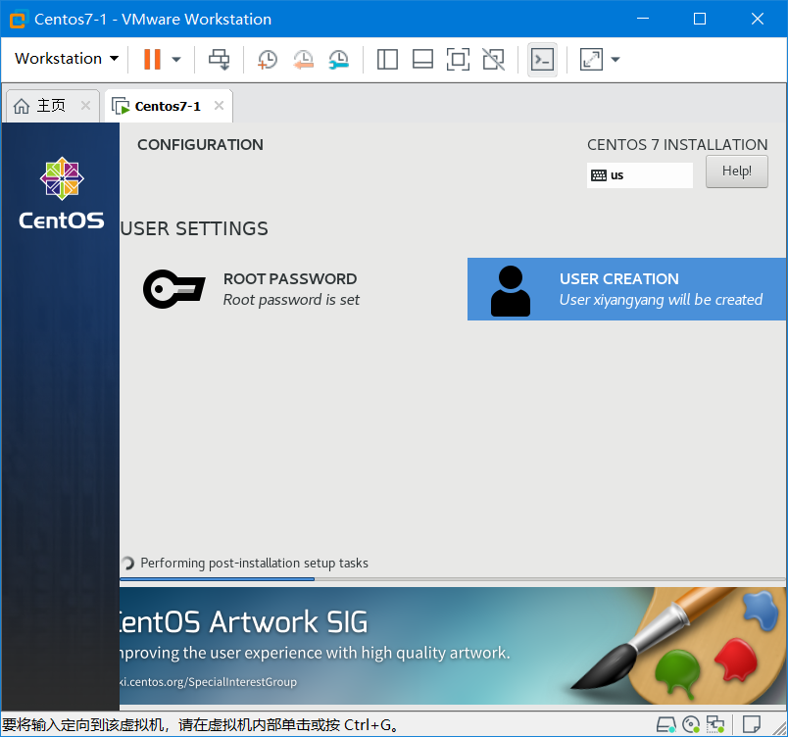Enter full screen mode
The width and height of the screenshot is (788, 737).
point(458,59)
